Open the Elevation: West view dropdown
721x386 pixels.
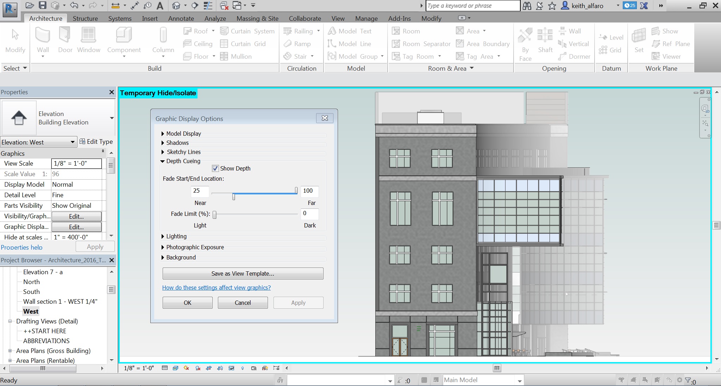(x=73, y=142)
